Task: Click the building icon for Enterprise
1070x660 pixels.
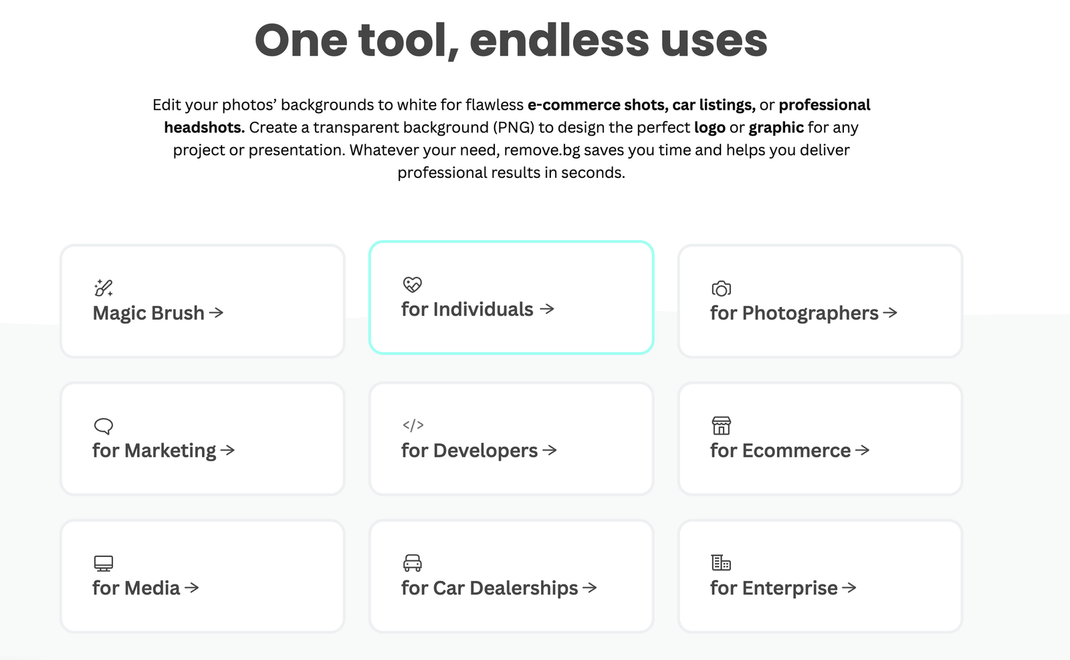Action: 721,563
